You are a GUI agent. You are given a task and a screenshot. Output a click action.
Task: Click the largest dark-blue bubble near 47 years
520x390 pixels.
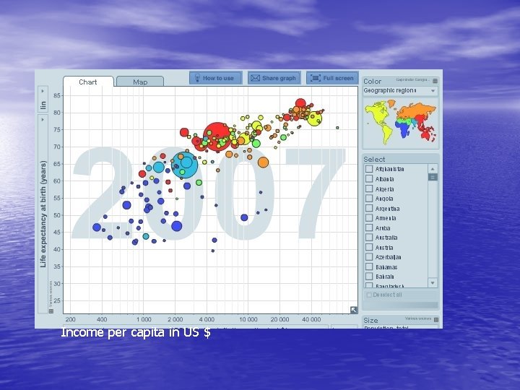tap(177, 226)
